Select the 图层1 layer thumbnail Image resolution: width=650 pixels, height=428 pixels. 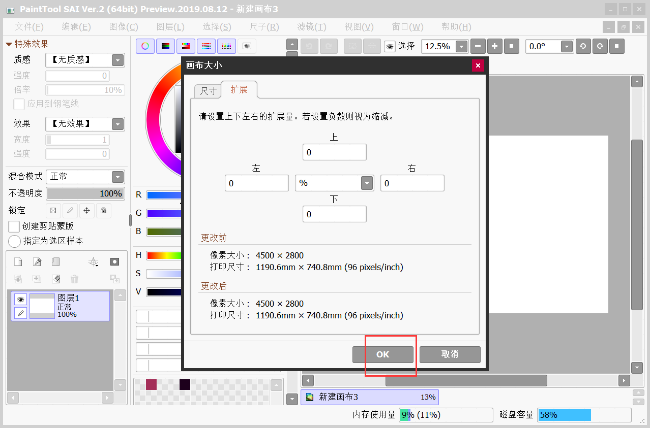tap(42, 306)
